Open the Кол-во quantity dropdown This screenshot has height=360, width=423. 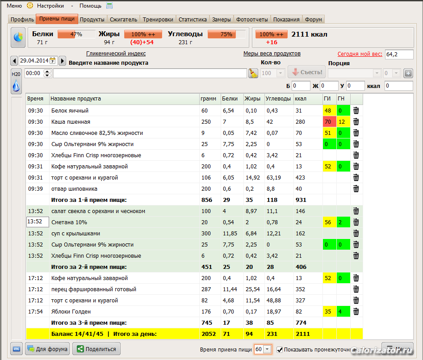point(281,73)
